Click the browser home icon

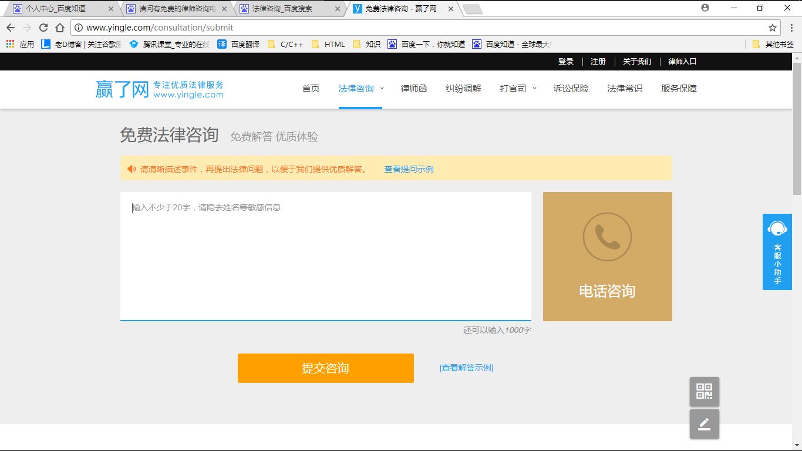tap(60, 27)
